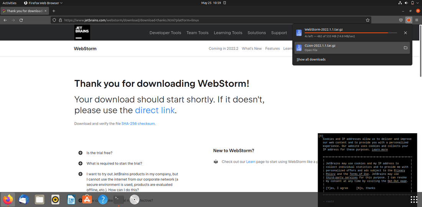The image size is (422, 207).
Task: Open the disc icon in the dock
Action: click(x=134, y=200)
